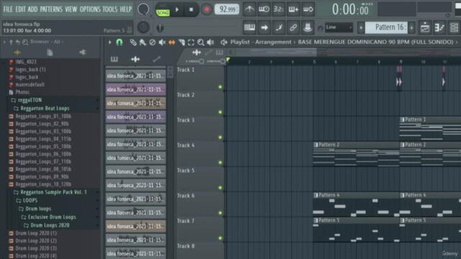Open the OPTIONS menu
This screenshot has height=259, width=461.
point(90,9)
